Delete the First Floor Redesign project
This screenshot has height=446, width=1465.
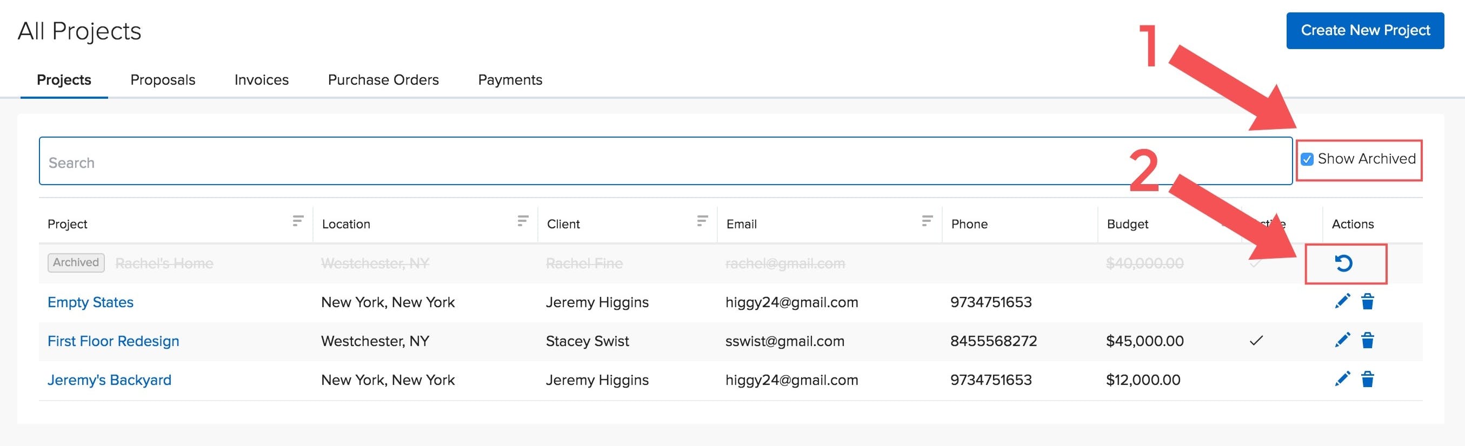point(1368,340)
